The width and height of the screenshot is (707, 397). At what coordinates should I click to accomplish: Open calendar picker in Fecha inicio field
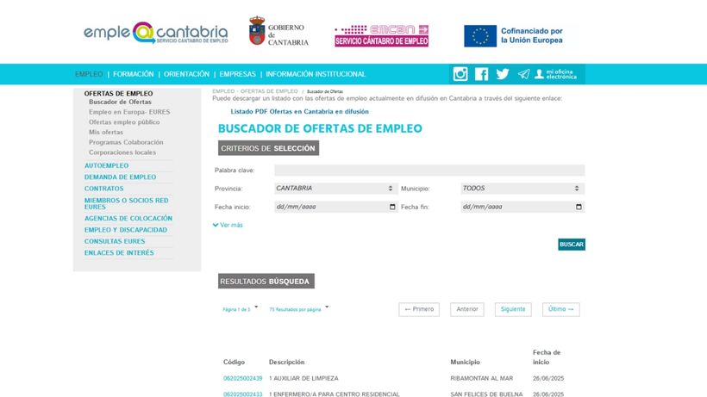[x=393, y=208]
